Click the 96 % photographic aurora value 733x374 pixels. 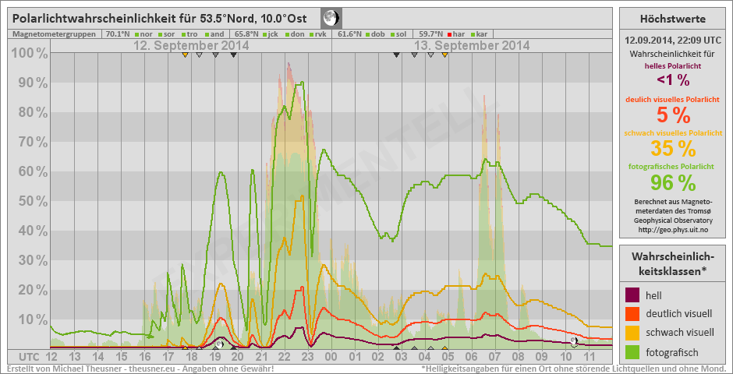[x=673, y=182]
